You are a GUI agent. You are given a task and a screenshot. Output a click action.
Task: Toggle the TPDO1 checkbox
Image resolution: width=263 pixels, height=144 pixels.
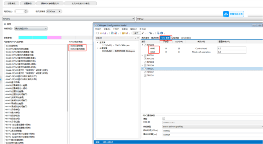click(x=145, y=69)
